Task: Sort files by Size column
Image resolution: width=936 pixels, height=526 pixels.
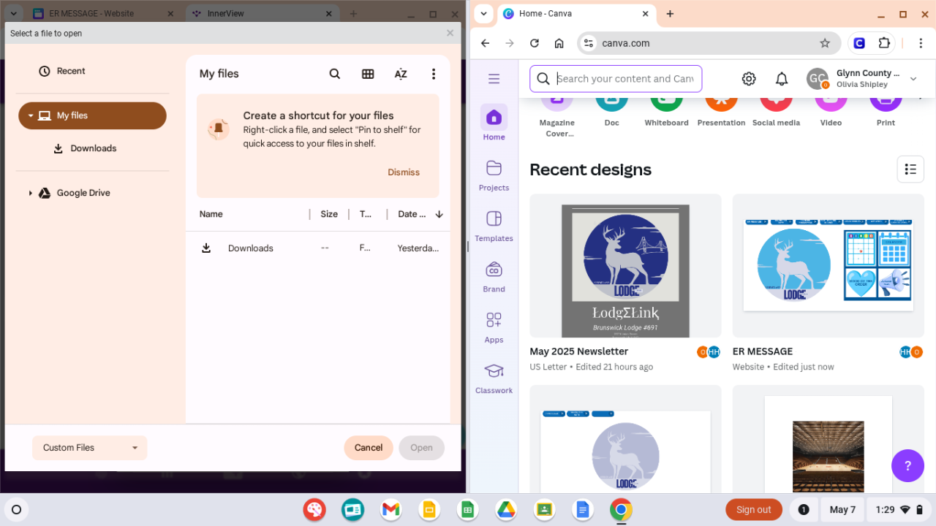Action: click(x=329, y=214)
